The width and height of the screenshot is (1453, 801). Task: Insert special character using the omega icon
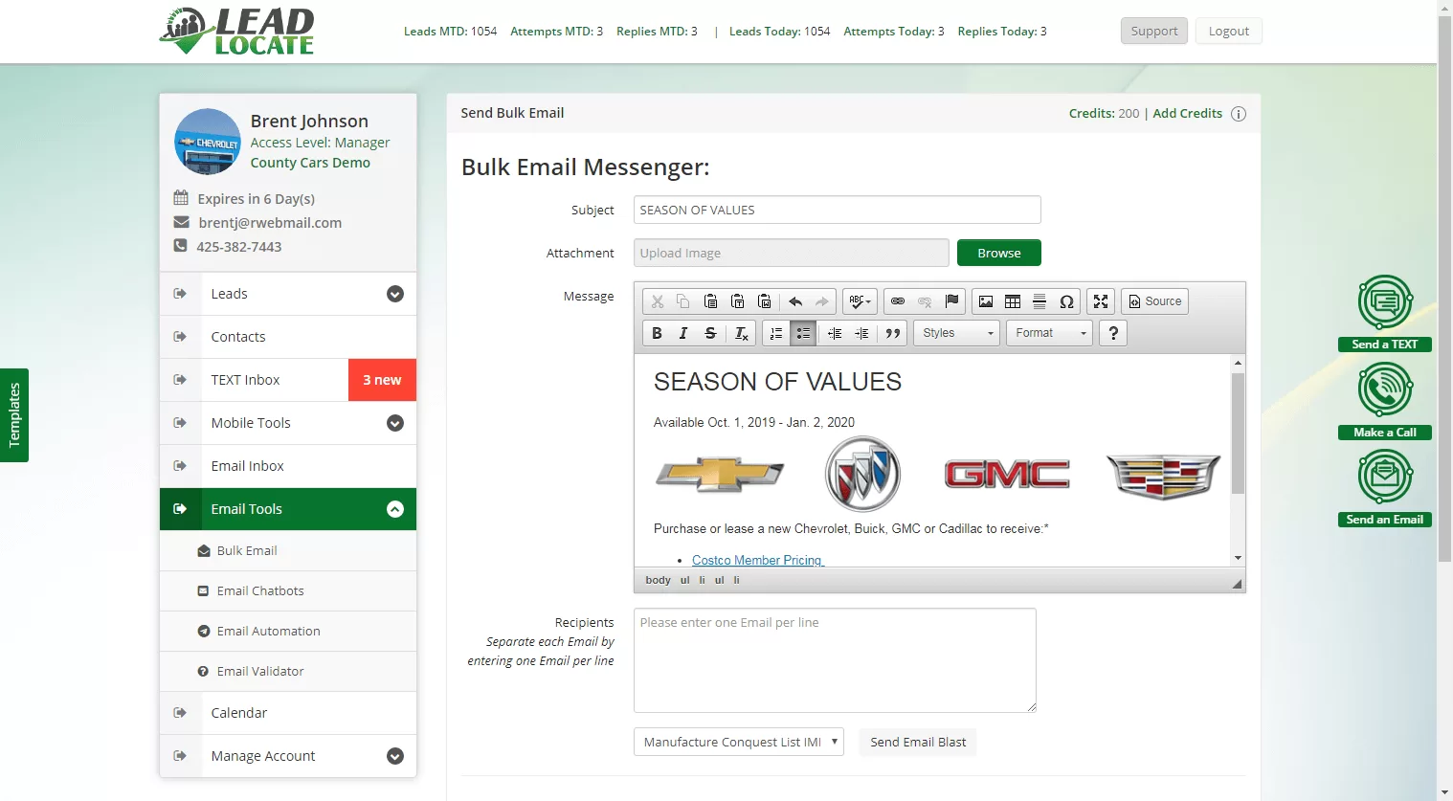pyautogui.click(x=1066, y=301)
